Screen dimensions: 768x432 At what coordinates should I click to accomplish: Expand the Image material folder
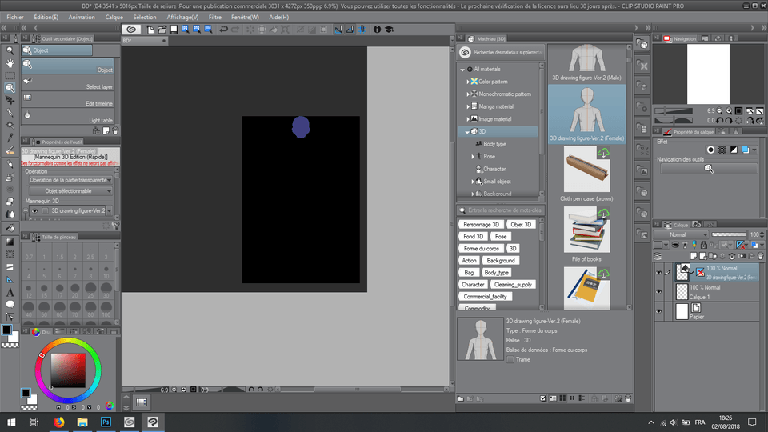468,119
